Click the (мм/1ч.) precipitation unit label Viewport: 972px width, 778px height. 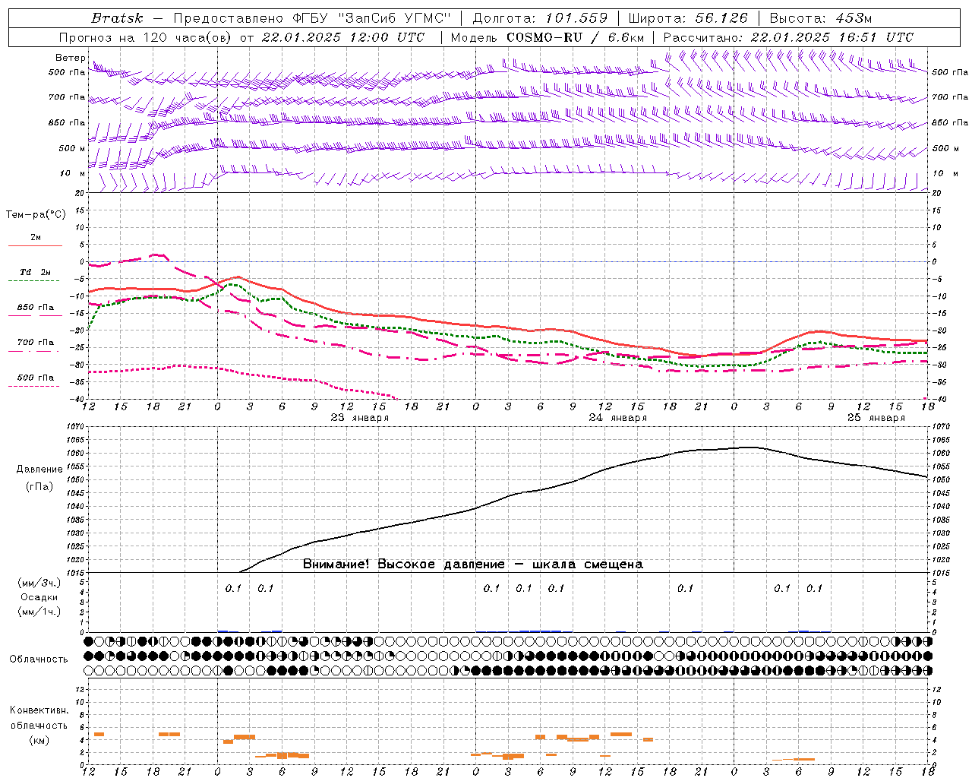(39, 612)
